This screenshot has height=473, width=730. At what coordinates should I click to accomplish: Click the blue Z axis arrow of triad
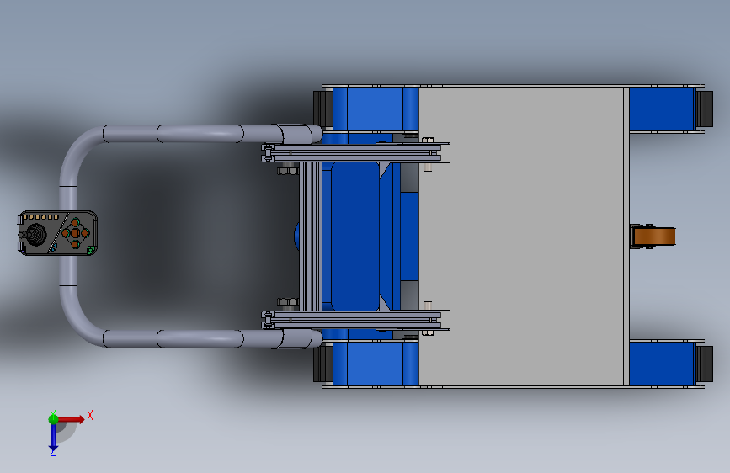tap(53, 437)
